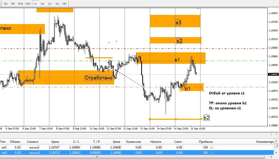Click the current price marker 1.19402
The height and width of the screenshot is (159, 279).
273,75
